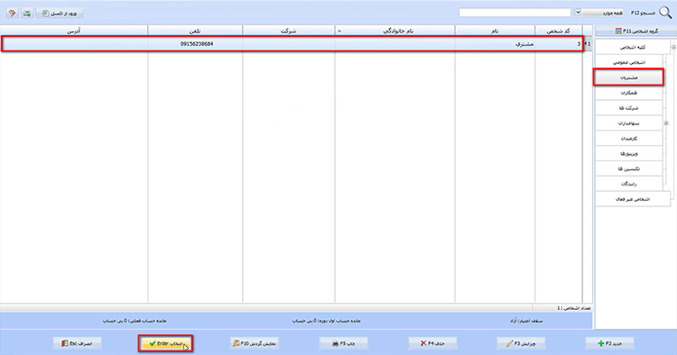Screen dimensions: 677x355
Task: Select ویزیتورها group
Action: [629, 153]
